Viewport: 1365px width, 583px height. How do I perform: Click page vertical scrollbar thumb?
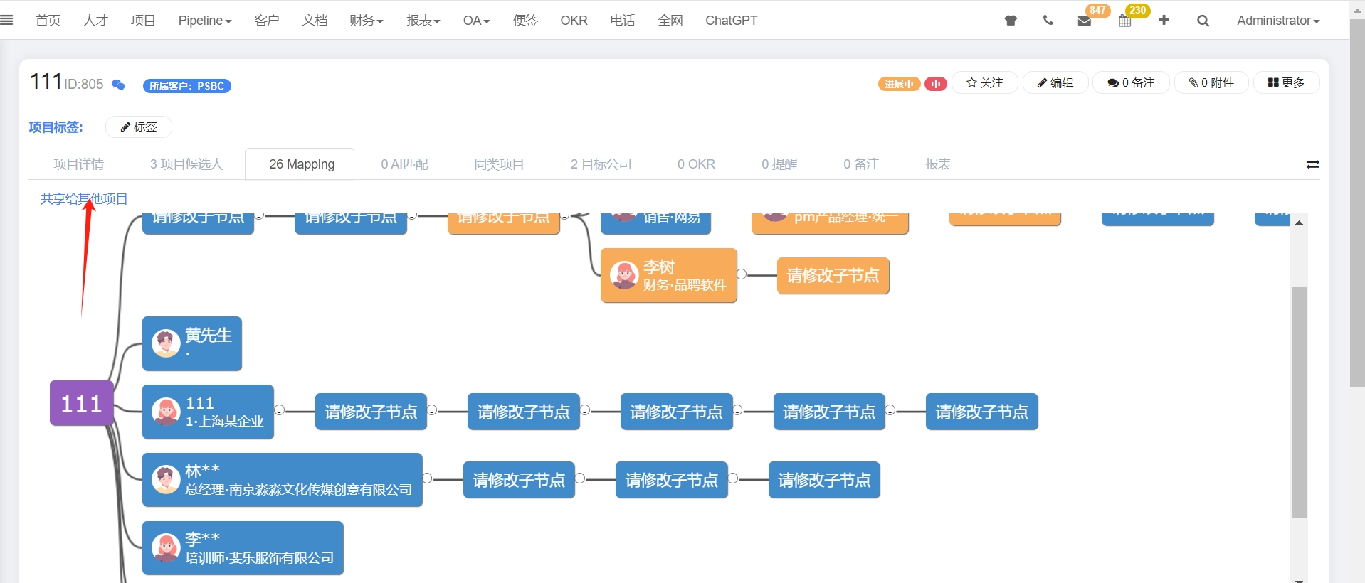point(1357,203)
